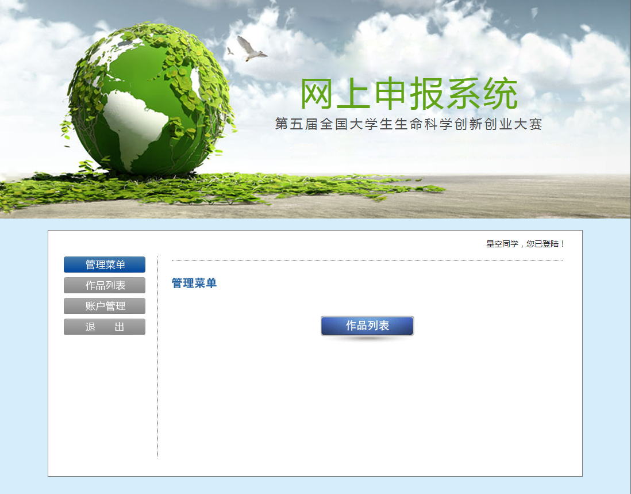Open 管理菜单 in the left sidebar
Screen dimensions: 631x494
[x=105, y=265]
